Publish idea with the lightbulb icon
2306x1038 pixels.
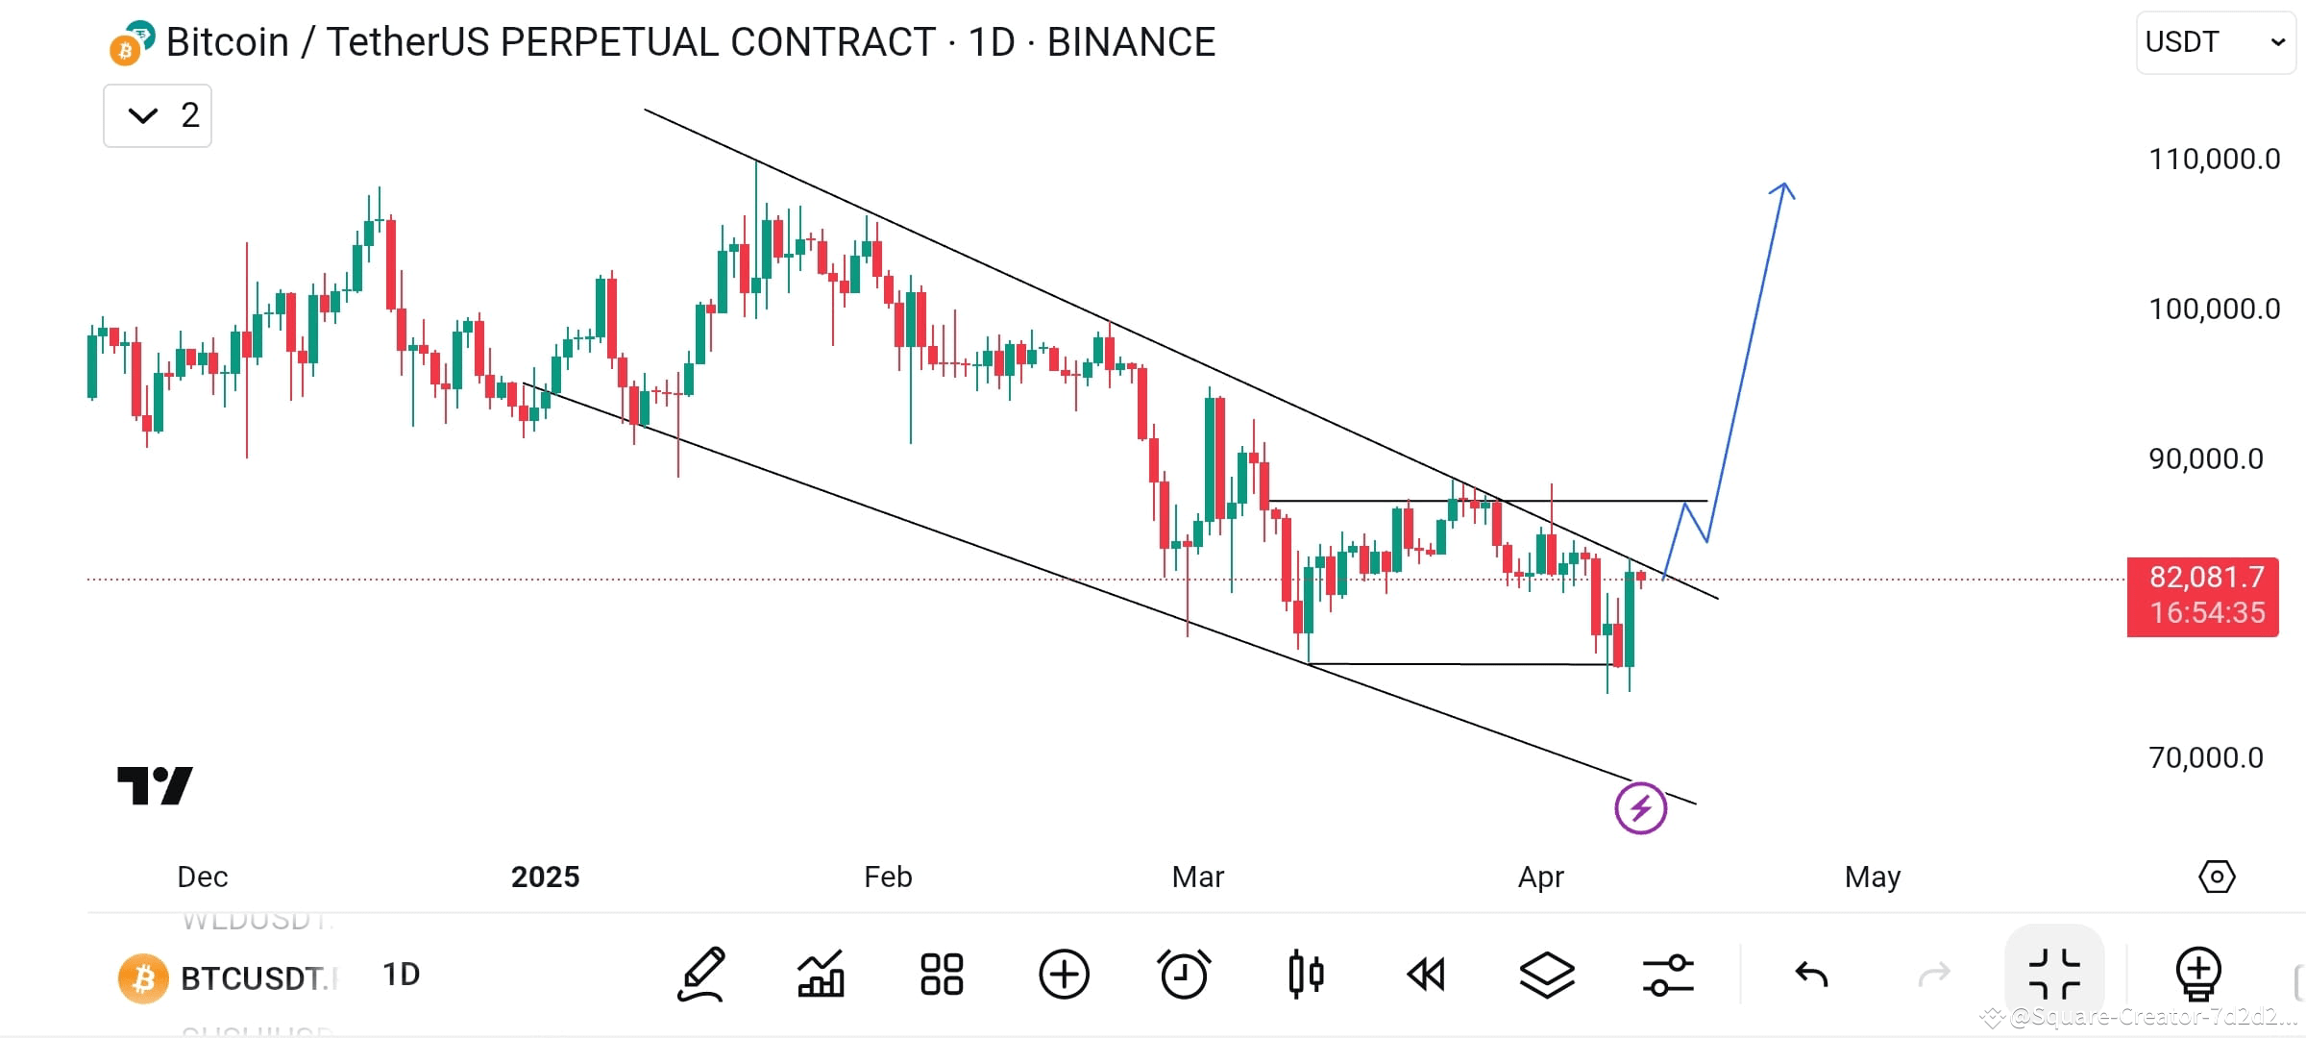tap(2198, 975)
